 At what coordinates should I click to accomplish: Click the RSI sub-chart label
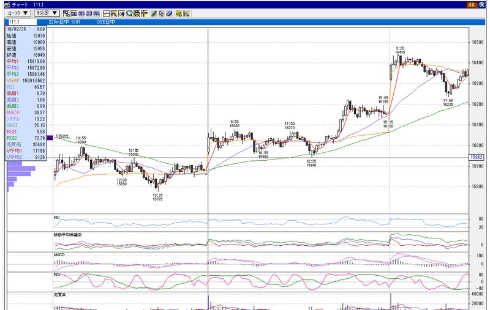pyautogui.click(x=56, y=218)
